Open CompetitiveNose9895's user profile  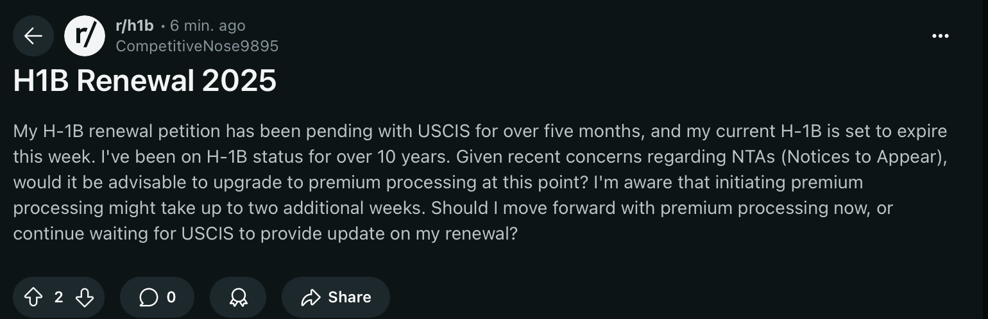[x=197, y=46]
